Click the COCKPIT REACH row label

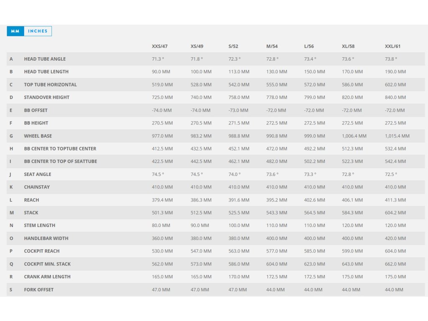click(42, 251)
